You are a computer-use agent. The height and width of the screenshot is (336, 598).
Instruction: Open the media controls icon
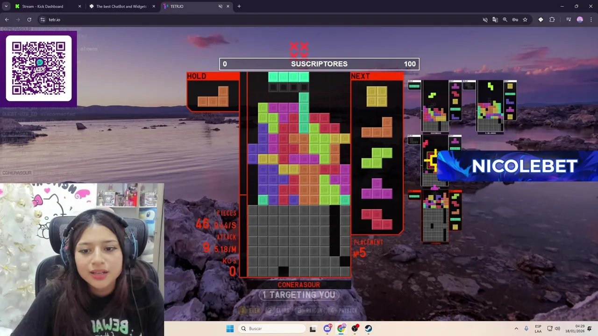569,20
